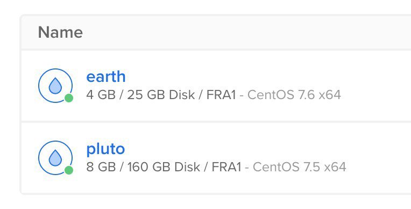Select the CentOS 7.6 x64 label
The height and width of the screenshot is (209, 411).
pos(294,95)
